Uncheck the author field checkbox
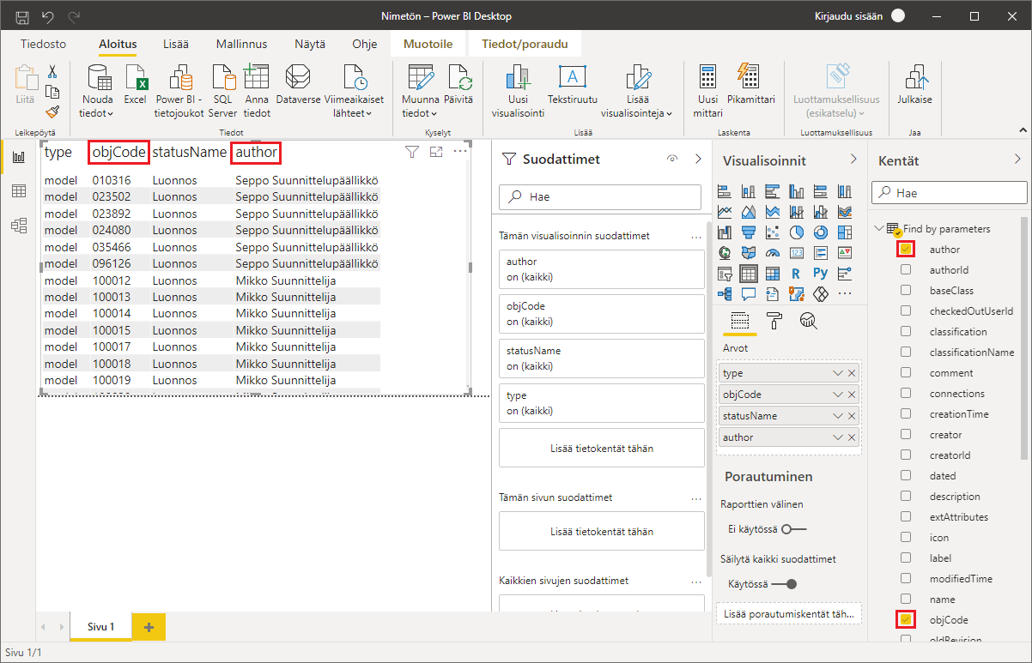1032x663 pixels. 906,250
